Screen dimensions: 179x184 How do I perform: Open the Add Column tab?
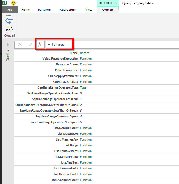click(x=69, y=10)
